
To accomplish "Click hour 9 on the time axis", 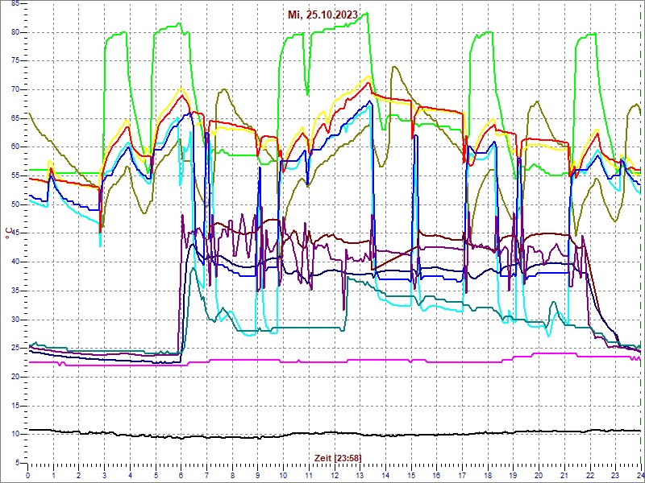I will tap(257, 474).
